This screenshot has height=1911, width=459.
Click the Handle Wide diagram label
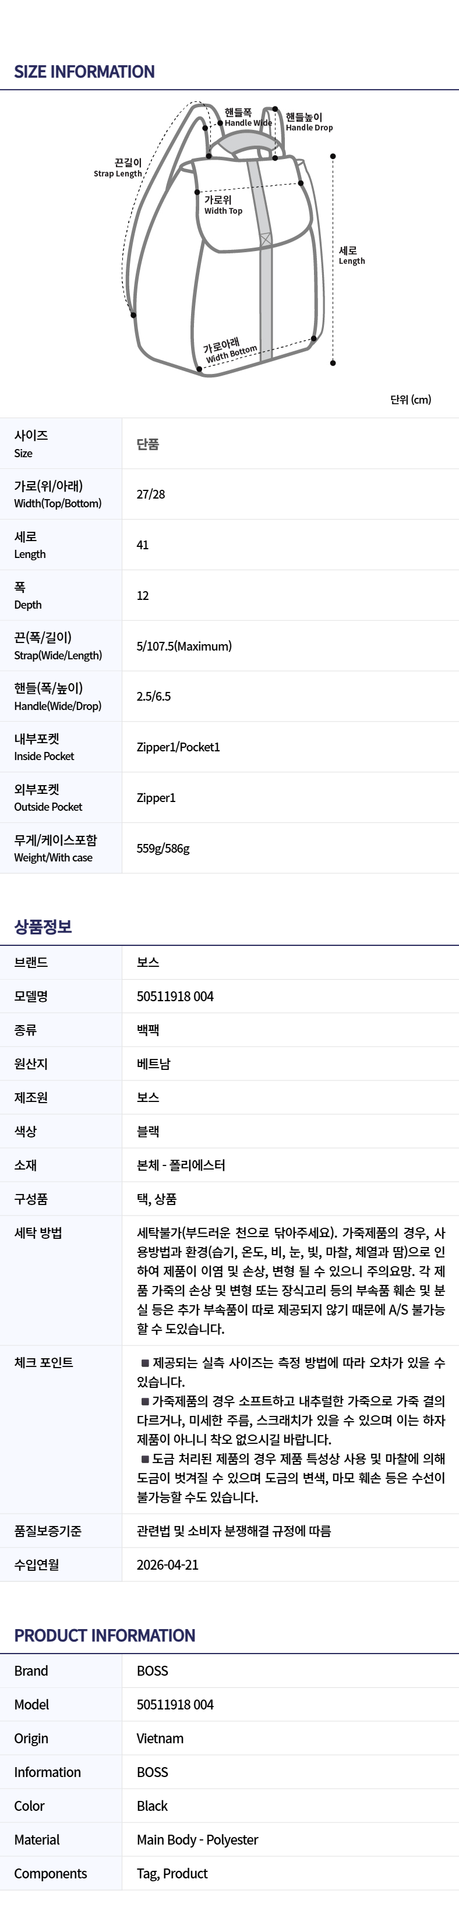pos(247,118)
